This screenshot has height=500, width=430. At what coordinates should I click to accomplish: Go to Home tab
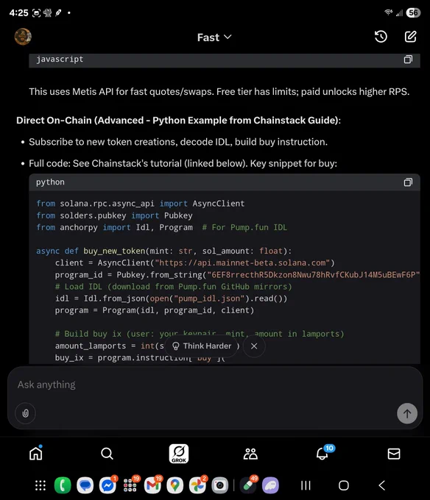coord(36,453)
